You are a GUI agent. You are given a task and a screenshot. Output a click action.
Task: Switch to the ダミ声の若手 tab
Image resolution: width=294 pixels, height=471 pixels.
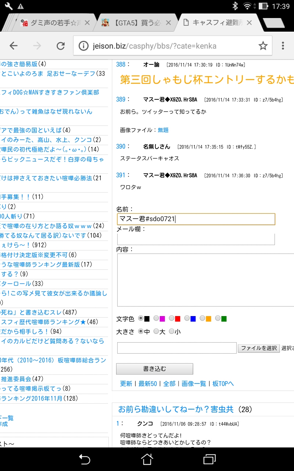pos(51,23)
